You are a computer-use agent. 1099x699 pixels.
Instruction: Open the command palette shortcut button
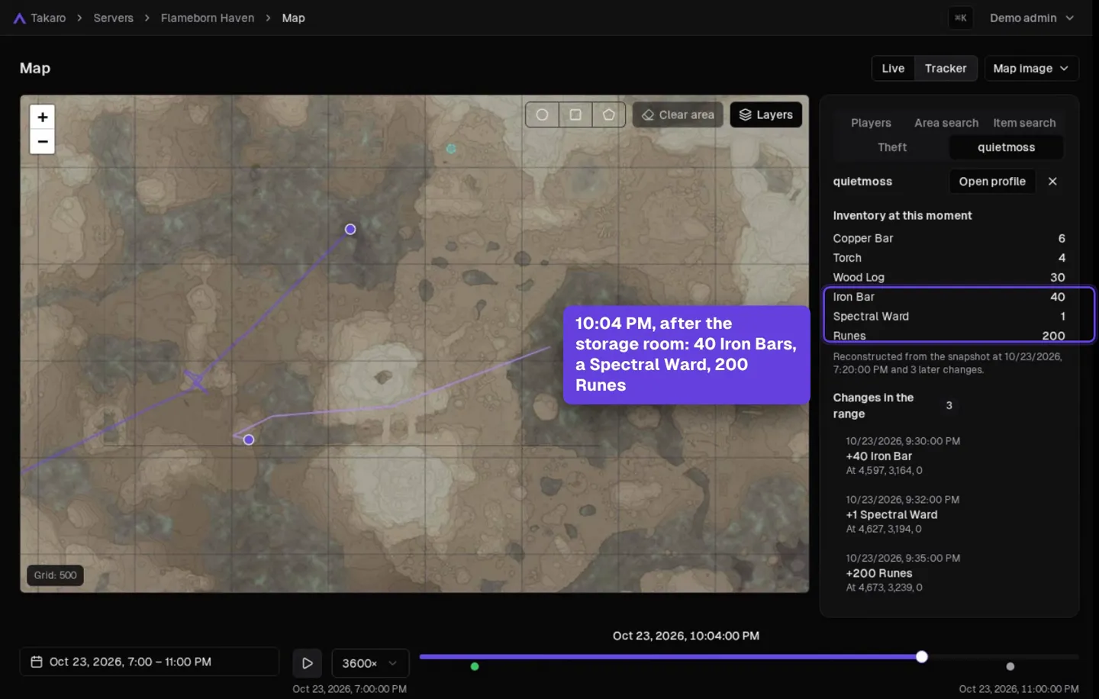[x=961, y=18]
